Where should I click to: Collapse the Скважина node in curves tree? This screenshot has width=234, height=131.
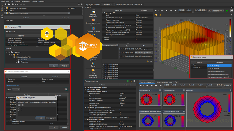coord(7,52)
